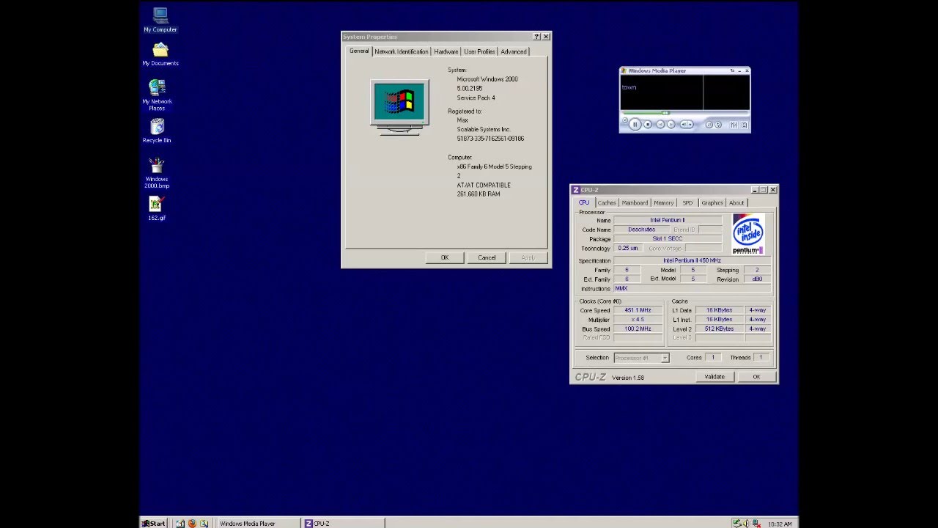Expand the Media Player quick access chevron
Screen dimensions: 938x528
[625, 120]
